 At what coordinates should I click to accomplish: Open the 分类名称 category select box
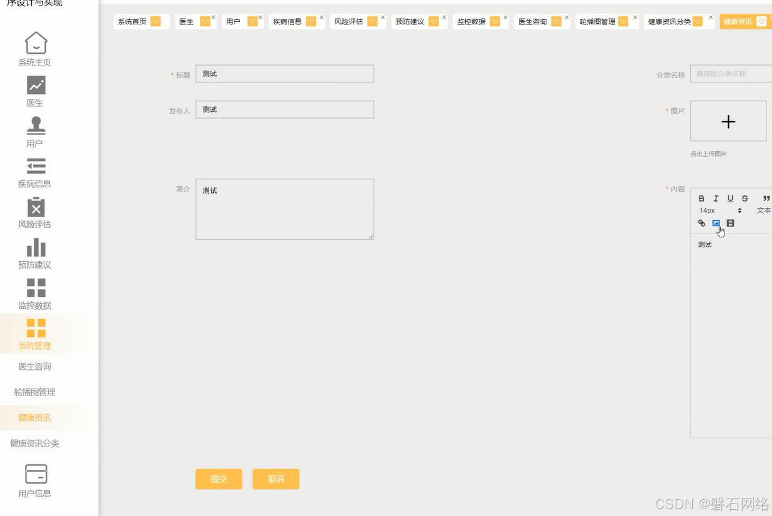coord(731,74)
